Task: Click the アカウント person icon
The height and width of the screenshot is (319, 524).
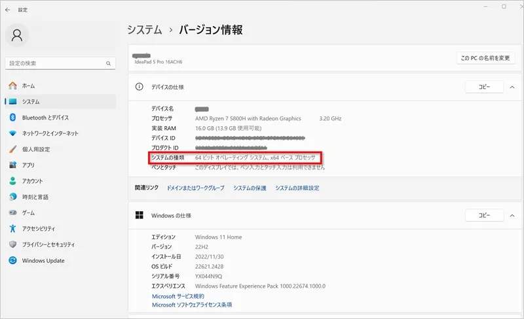Action: tap(12, 181)
